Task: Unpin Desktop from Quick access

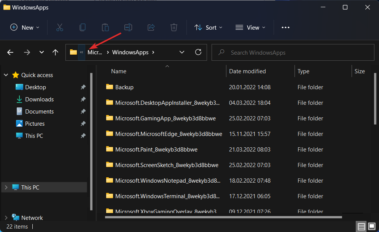Action: pos(83,87)
